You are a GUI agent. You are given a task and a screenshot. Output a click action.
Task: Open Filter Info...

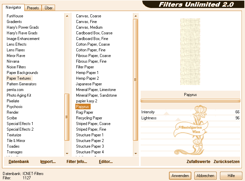[x=77, y=161]
